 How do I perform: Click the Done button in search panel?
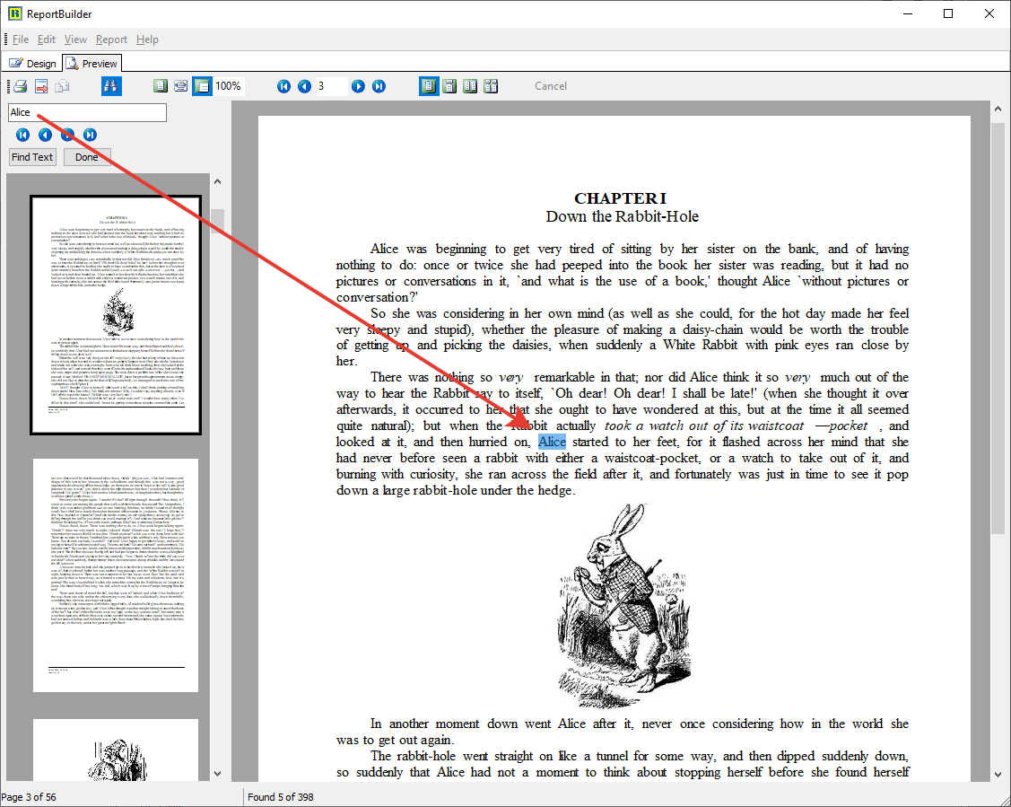[x=87, y=157]
